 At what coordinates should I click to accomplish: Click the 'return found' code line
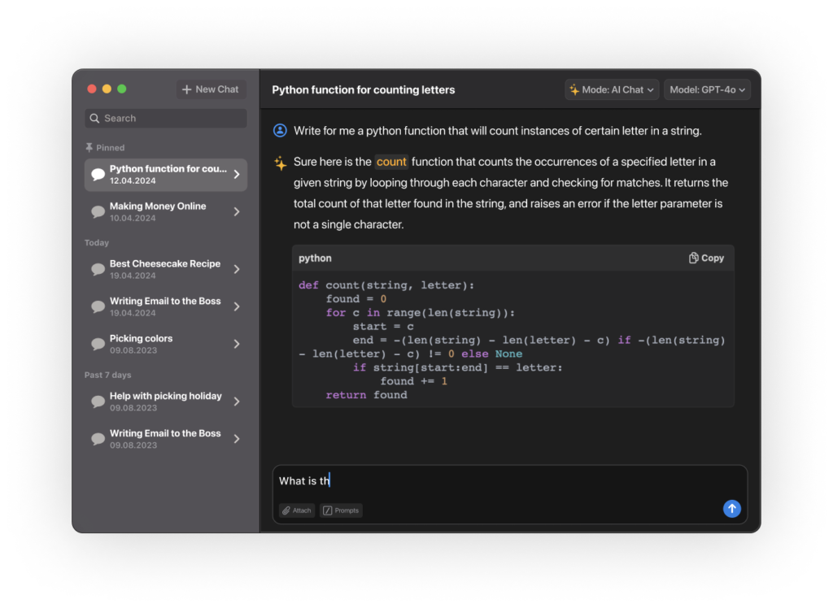coord(367,395)
